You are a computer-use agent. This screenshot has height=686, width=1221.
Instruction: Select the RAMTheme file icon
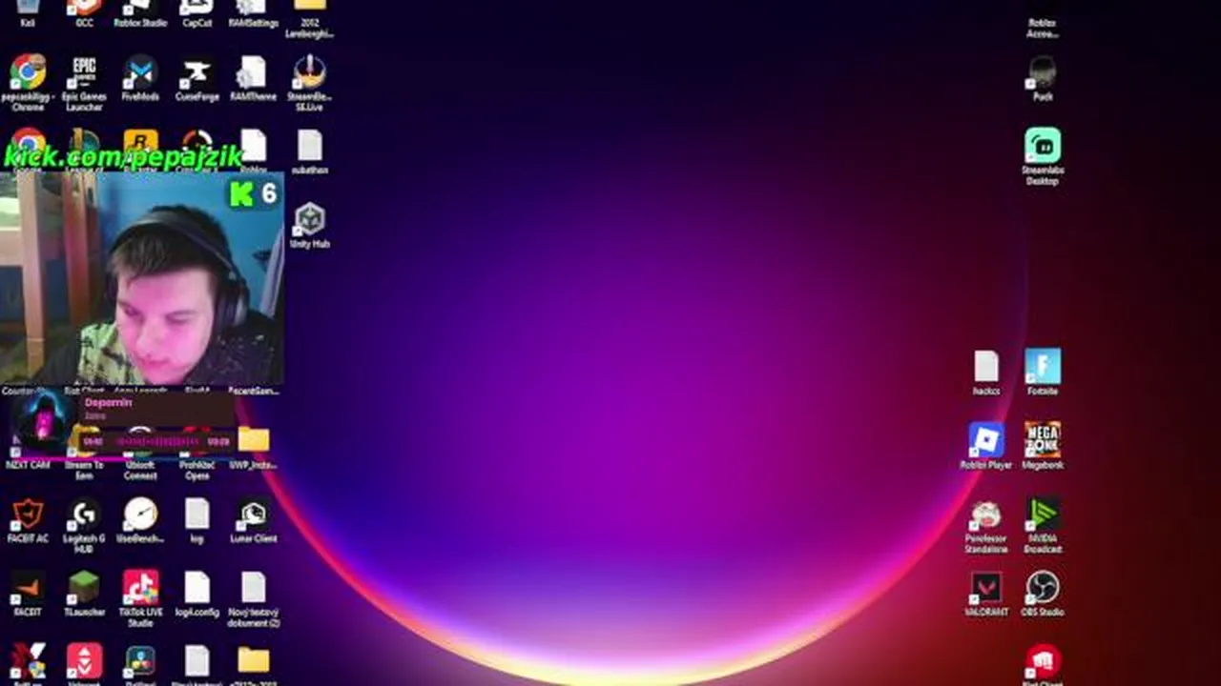coord(253,73)
